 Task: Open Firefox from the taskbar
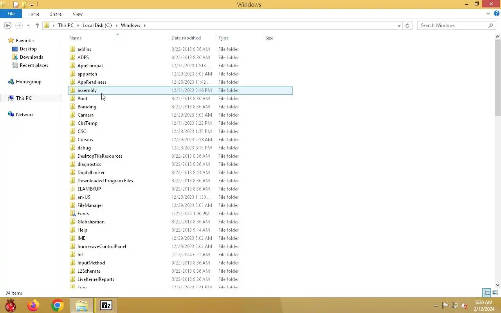33,305
